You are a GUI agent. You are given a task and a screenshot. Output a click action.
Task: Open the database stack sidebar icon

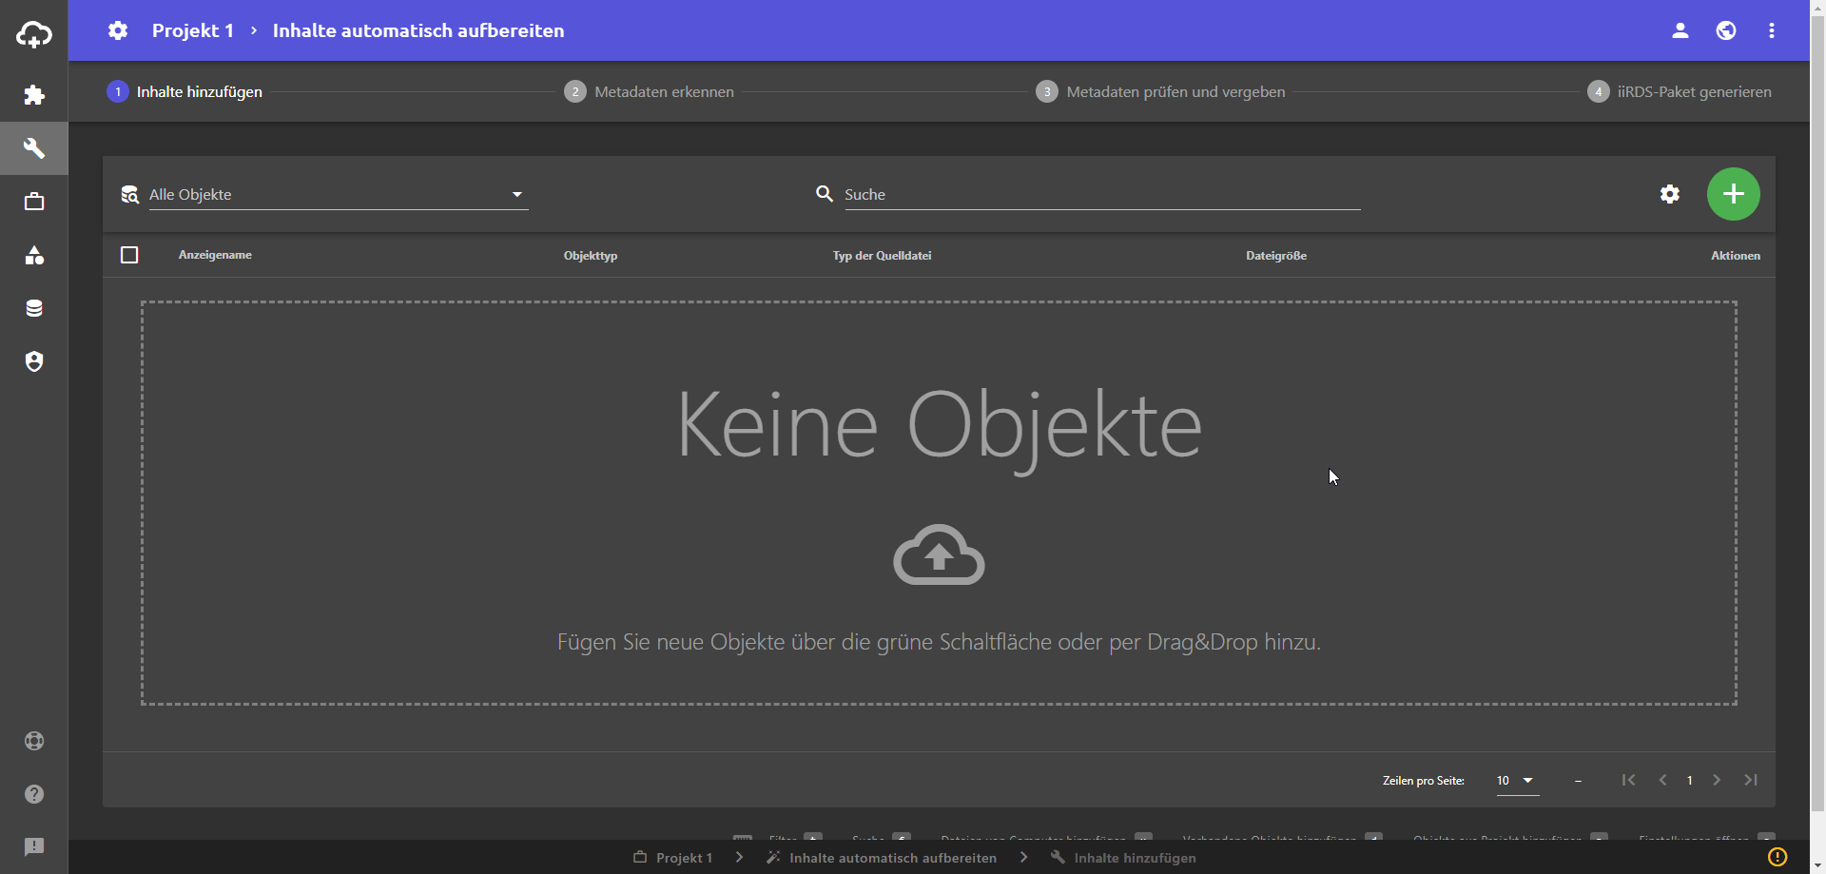pyautogui.click(x=34, y=308)
